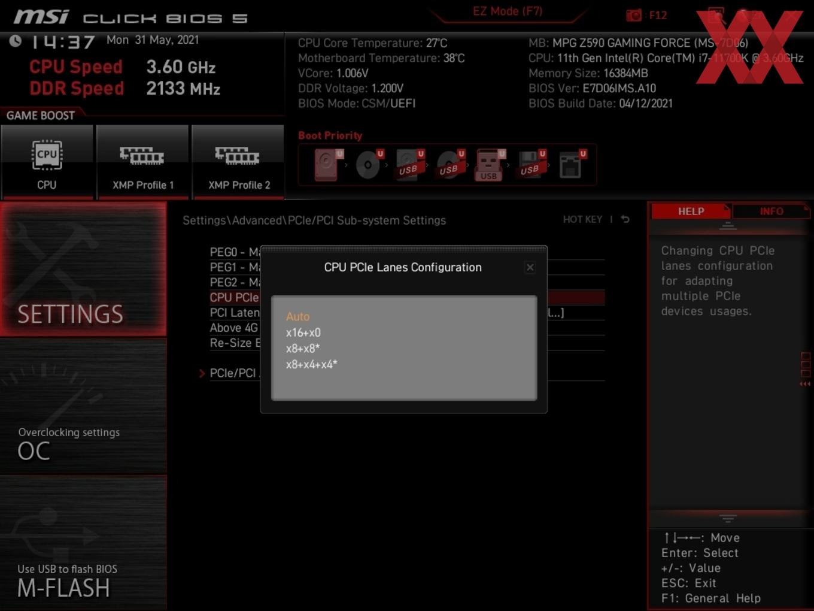
Task: Click the F1: General Help hint
Action: tap(710, 598)
